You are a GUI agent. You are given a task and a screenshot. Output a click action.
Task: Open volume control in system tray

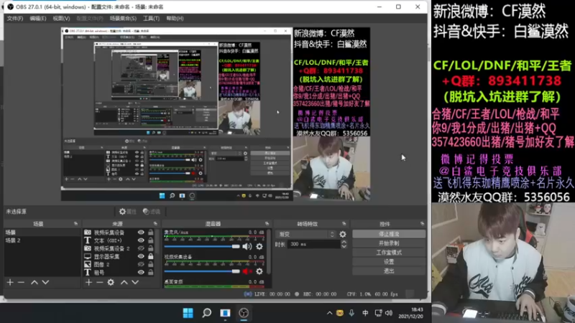tap(389, 313)
